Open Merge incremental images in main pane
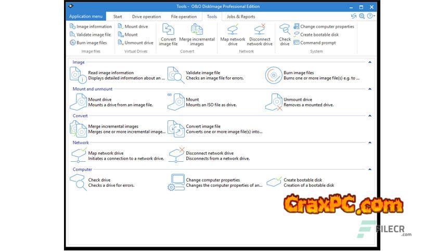This screenshot has height=251, width=435. point(118,129)
